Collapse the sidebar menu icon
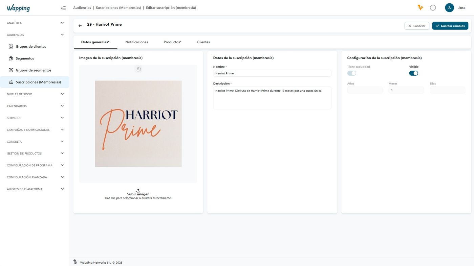The height and width of the screenshot is (266, 474). [x=63, y=8]
